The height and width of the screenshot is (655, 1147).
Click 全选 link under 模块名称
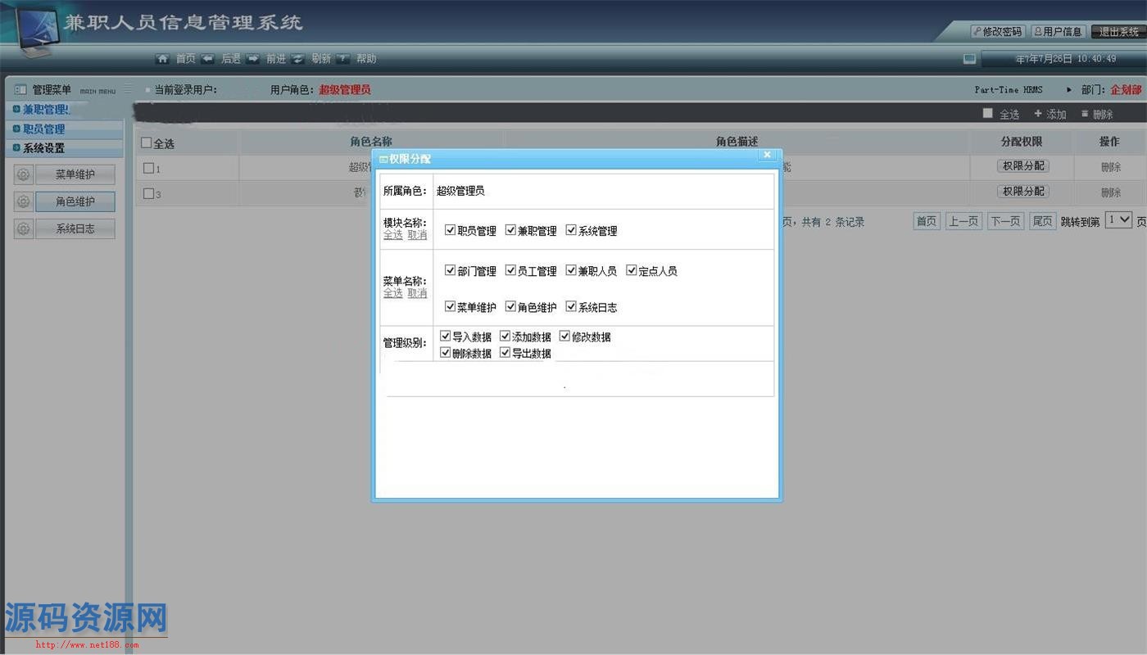tap(393, 235)
